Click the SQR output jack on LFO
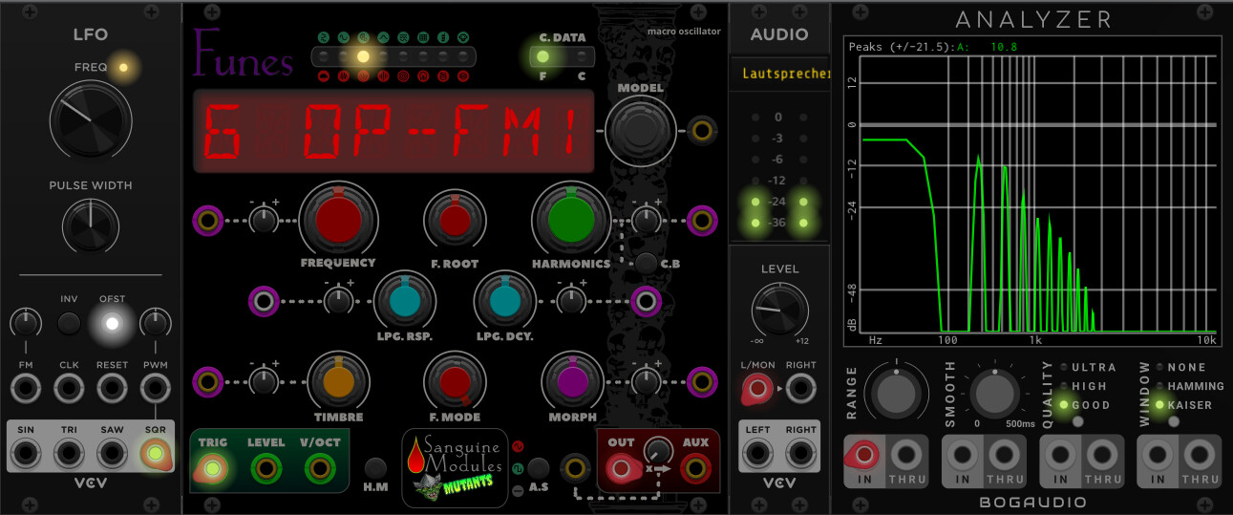 (153, 453)
